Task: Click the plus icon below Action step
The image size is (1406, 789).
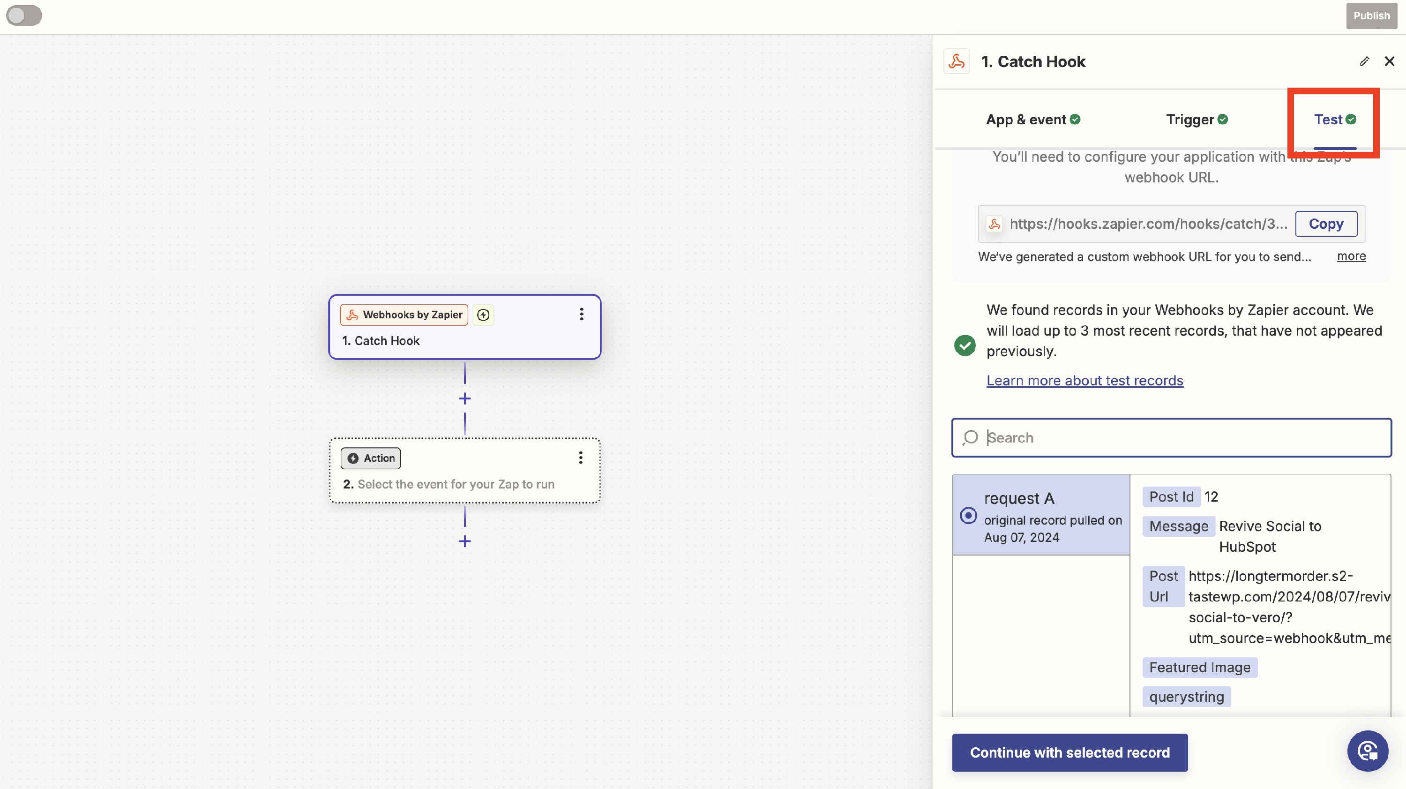Action: click(464, 541)
